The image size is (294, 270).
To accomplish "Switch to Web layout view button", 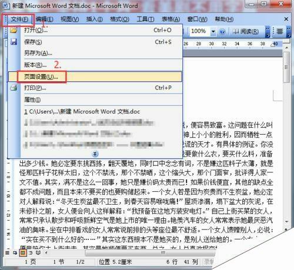I will tap(15, 253).
